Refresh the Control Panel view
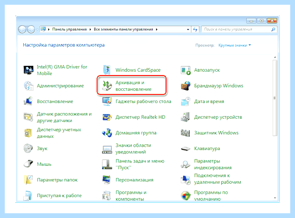The height and width of the screenshot is (218, 295). [195, 29]
